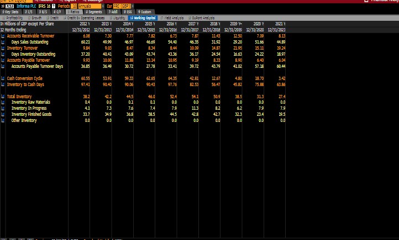Open the Segments tab

point(94,12)
